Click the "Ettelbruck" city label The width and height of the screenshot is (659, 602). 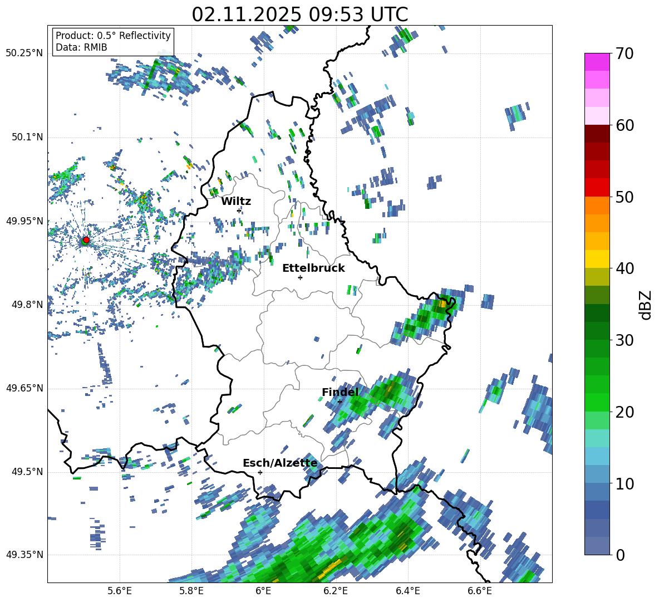313,268
